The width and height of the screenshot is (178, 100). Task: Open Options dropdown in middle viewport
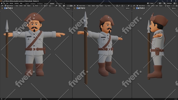(x=128, y=8)
